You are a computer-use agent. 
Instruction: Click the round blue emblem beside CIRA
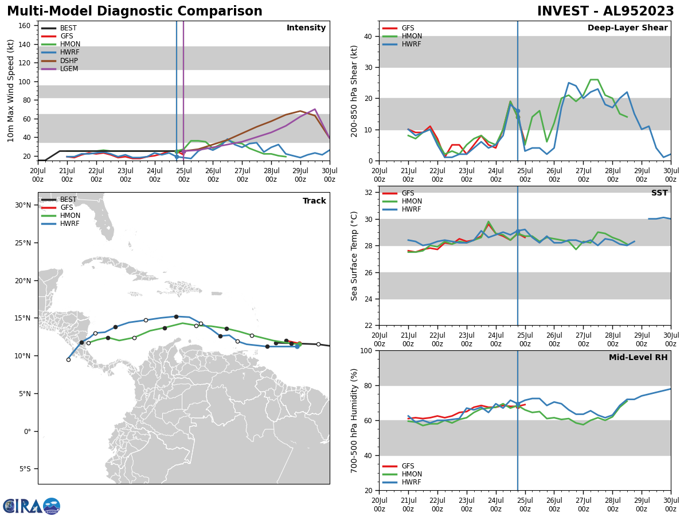tap(52, 506)
